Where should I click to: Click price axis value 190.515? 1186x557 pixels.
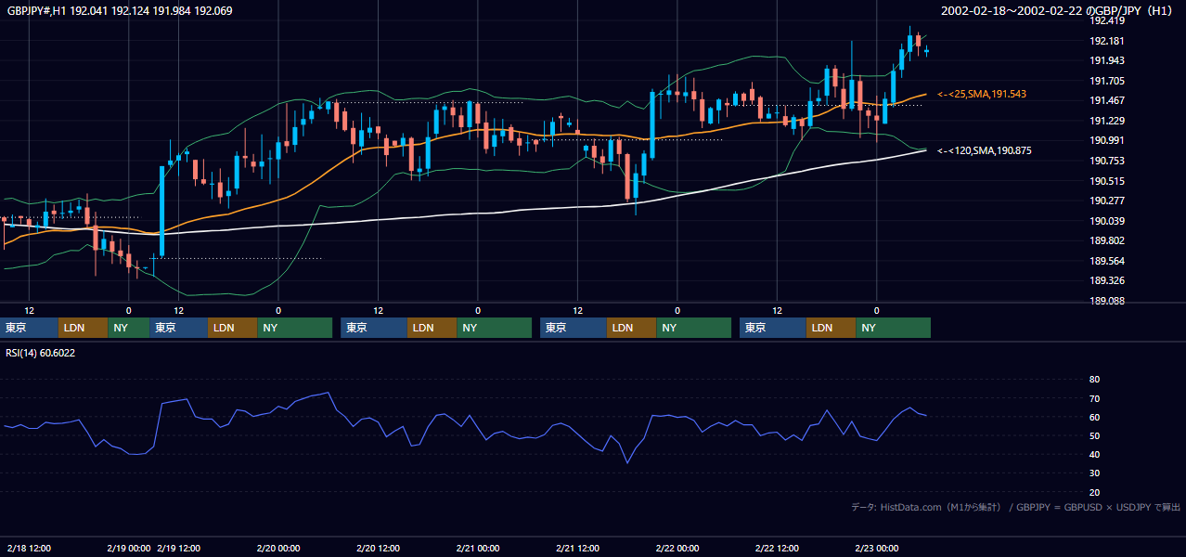click(1106, 181)
